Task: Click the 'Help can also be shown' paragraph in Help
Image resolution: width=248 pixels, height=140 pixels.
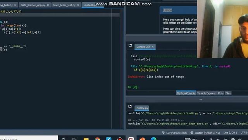Action: click(x=180, y=30)
